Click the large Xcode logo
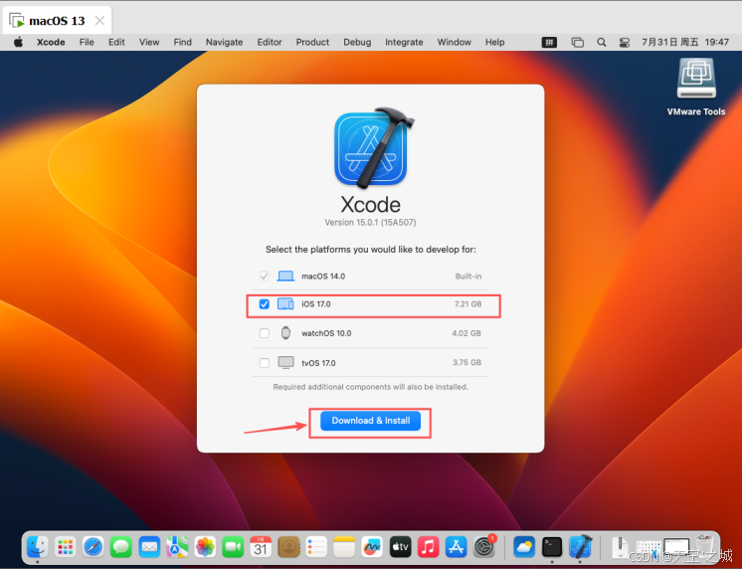Image resolution: width=743 pixels, height=570 pixels. 372,148
